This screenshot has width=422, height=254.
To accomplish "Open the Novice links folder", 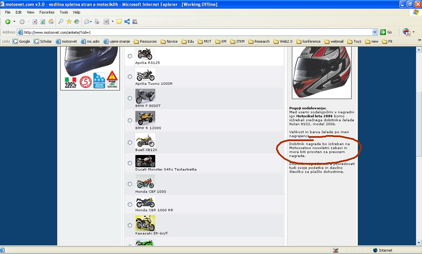I will click(x=169, y=41).
